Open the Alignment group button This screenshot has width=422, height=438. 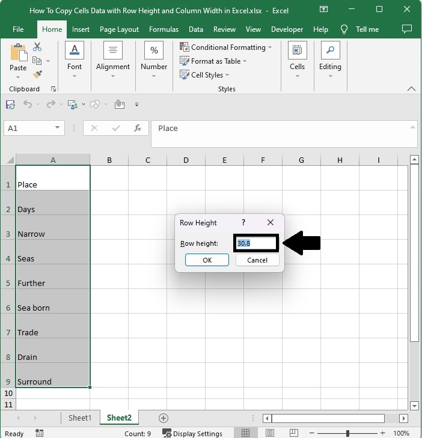(113, 59)
